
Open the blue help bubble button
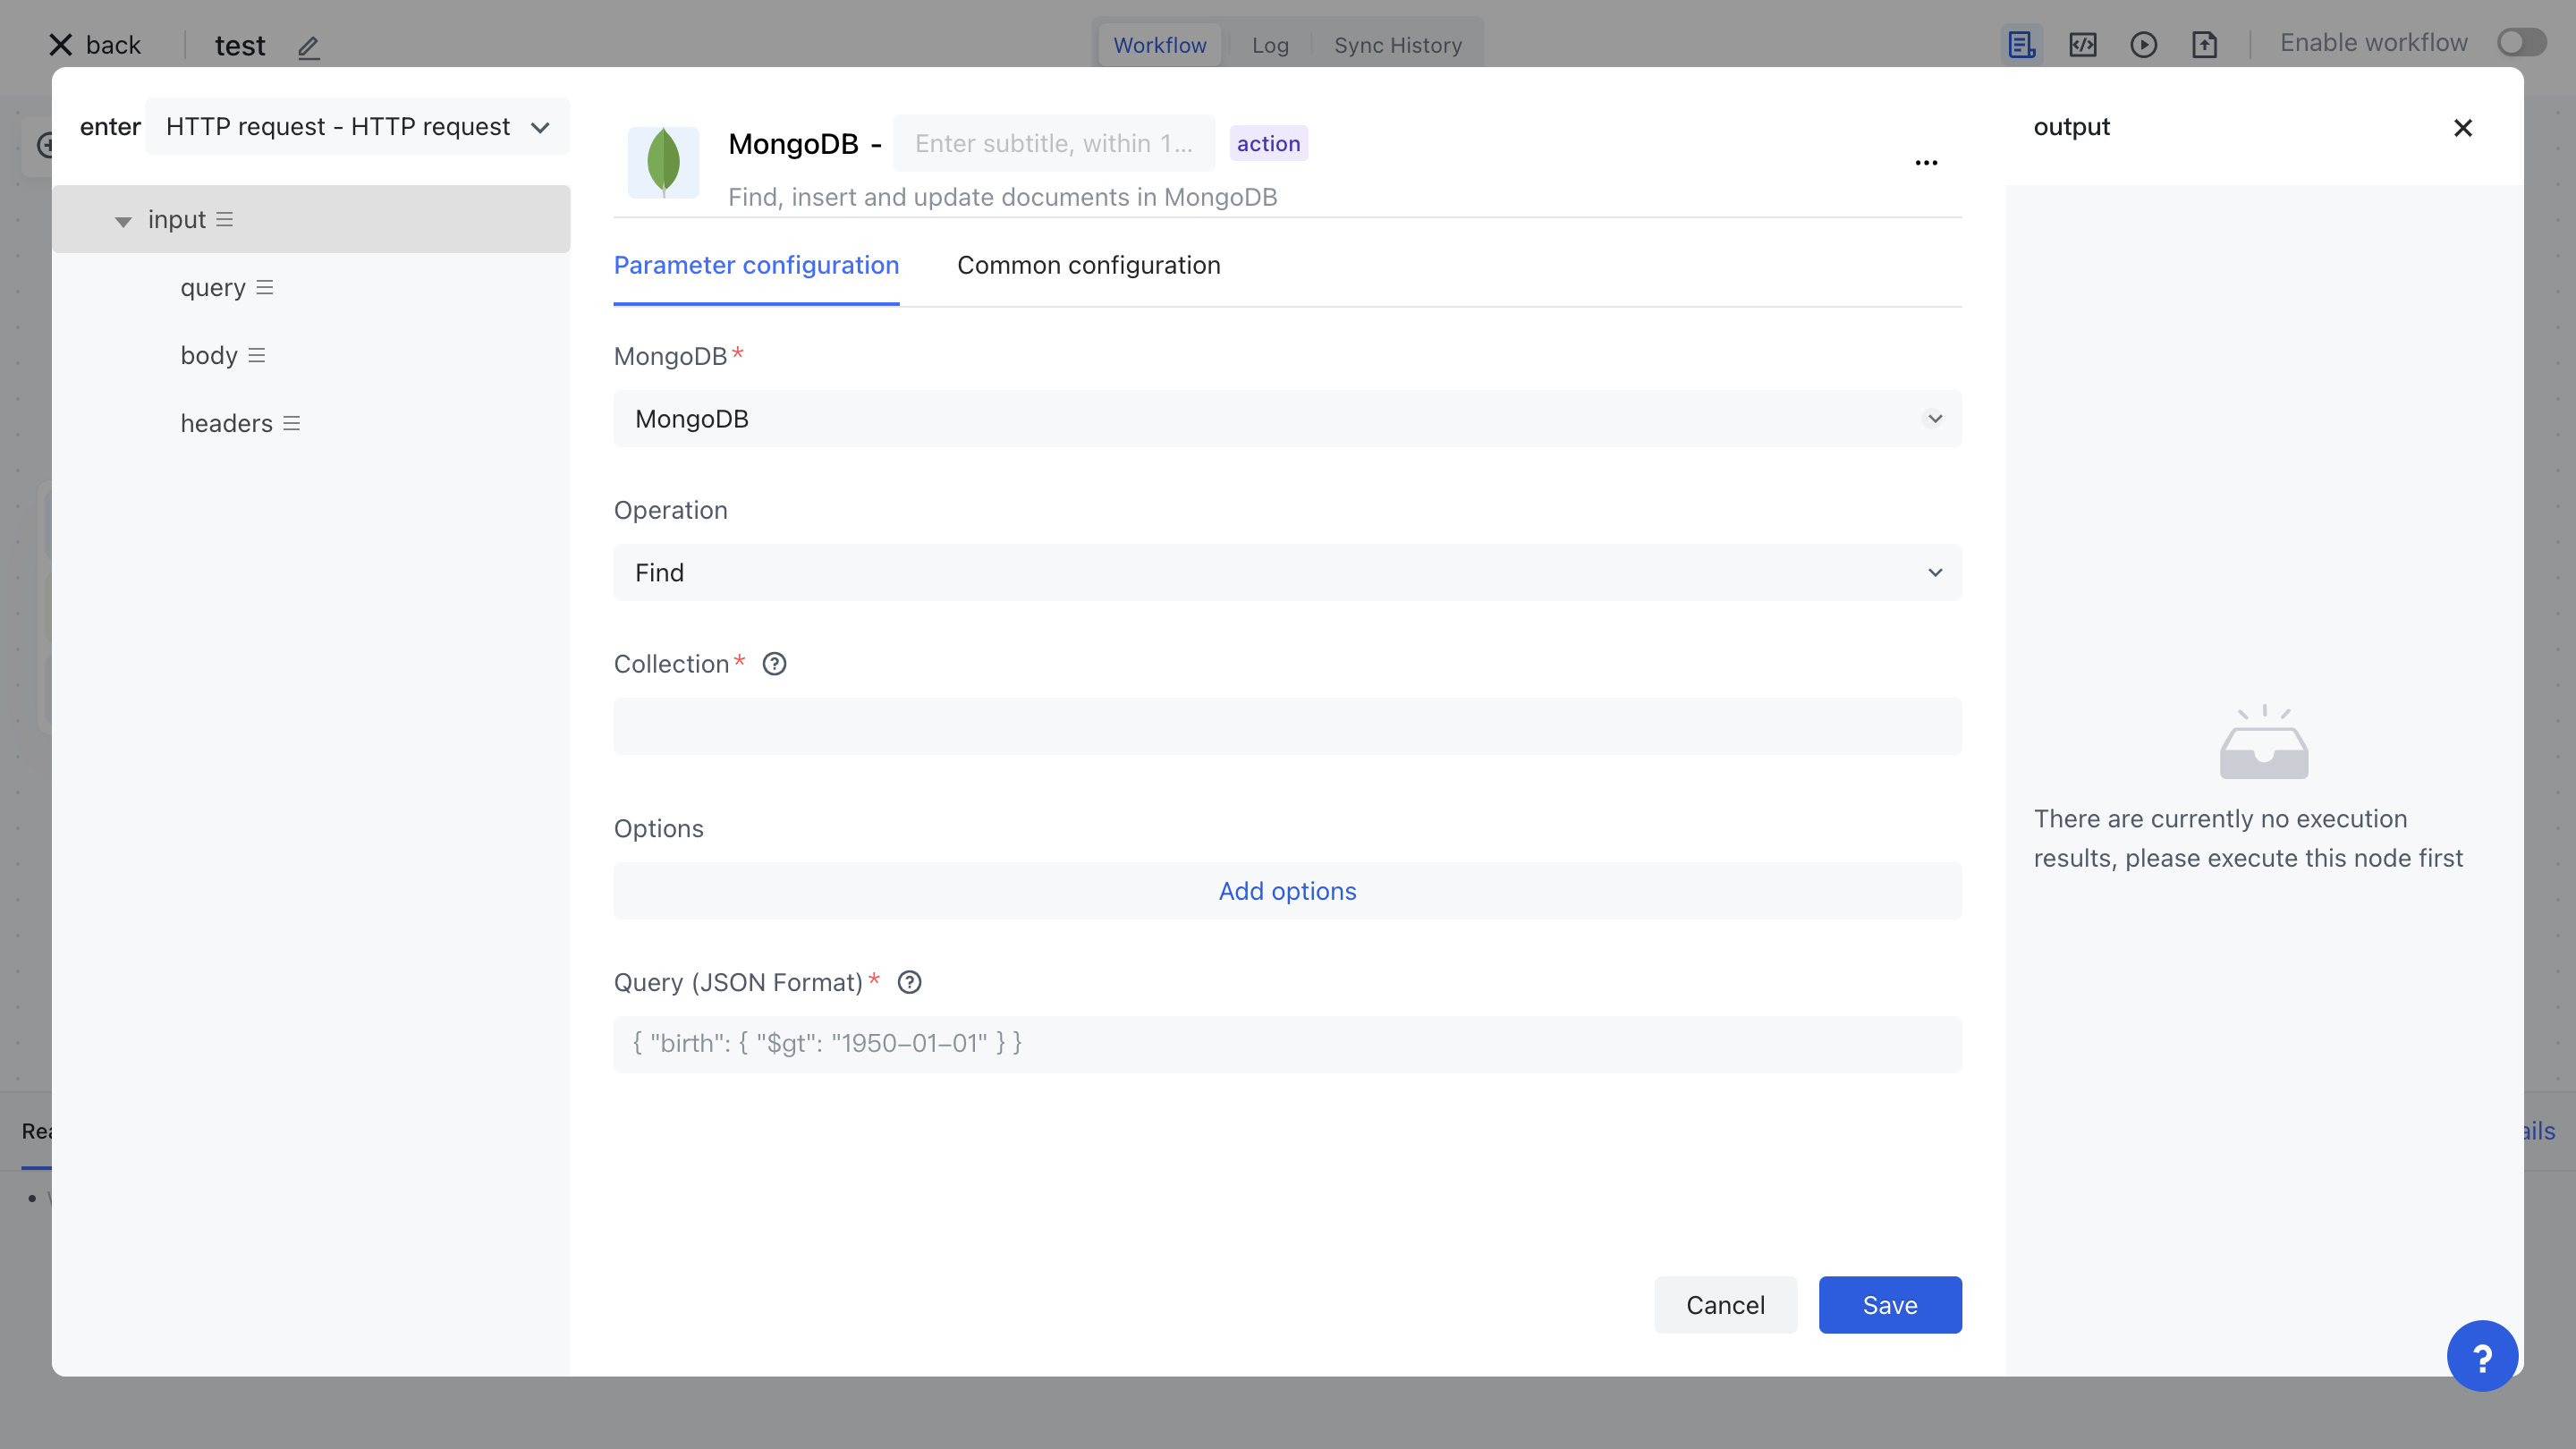pos(2481,1356)
